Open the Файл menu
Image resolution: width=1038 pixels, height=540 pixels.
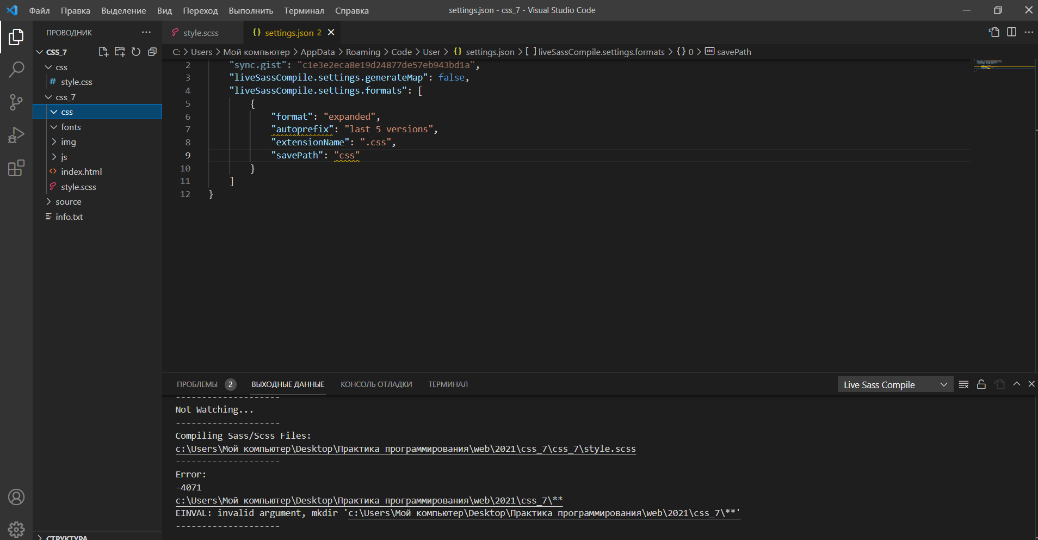pyautogui.click(x=39, y=10)
